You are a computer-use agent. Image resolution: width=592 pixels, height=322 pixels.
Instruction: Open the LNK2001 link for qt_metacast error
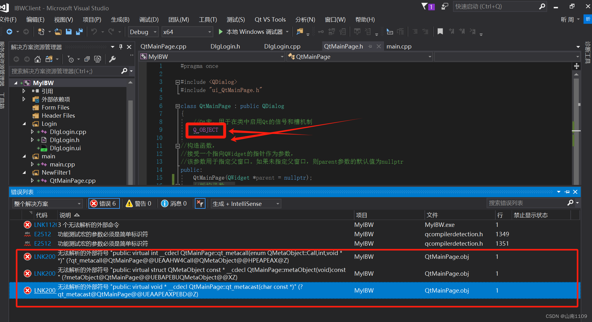(45, 290)
